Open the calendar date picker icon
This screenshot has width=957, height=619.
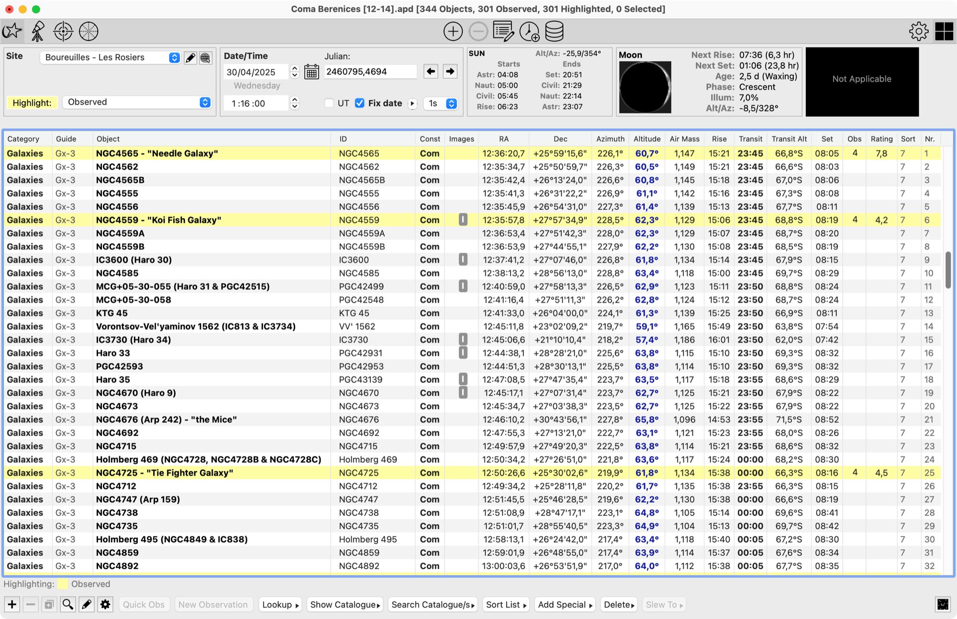312,72
